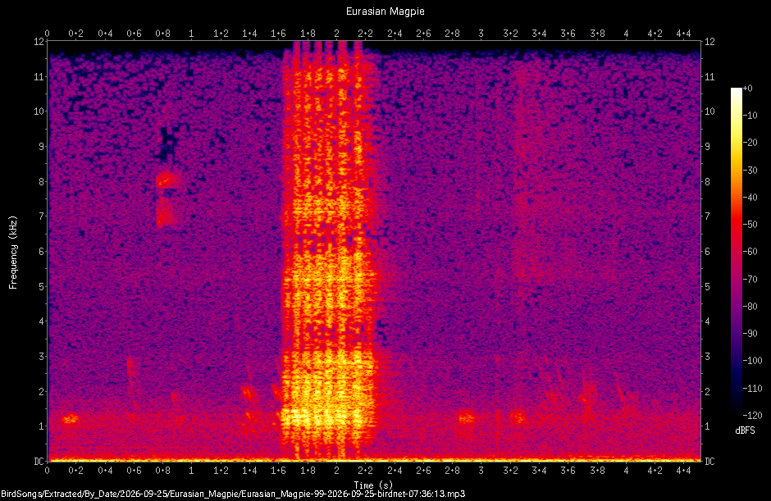Click the Eurasian Magpie title text

[385, 11]
